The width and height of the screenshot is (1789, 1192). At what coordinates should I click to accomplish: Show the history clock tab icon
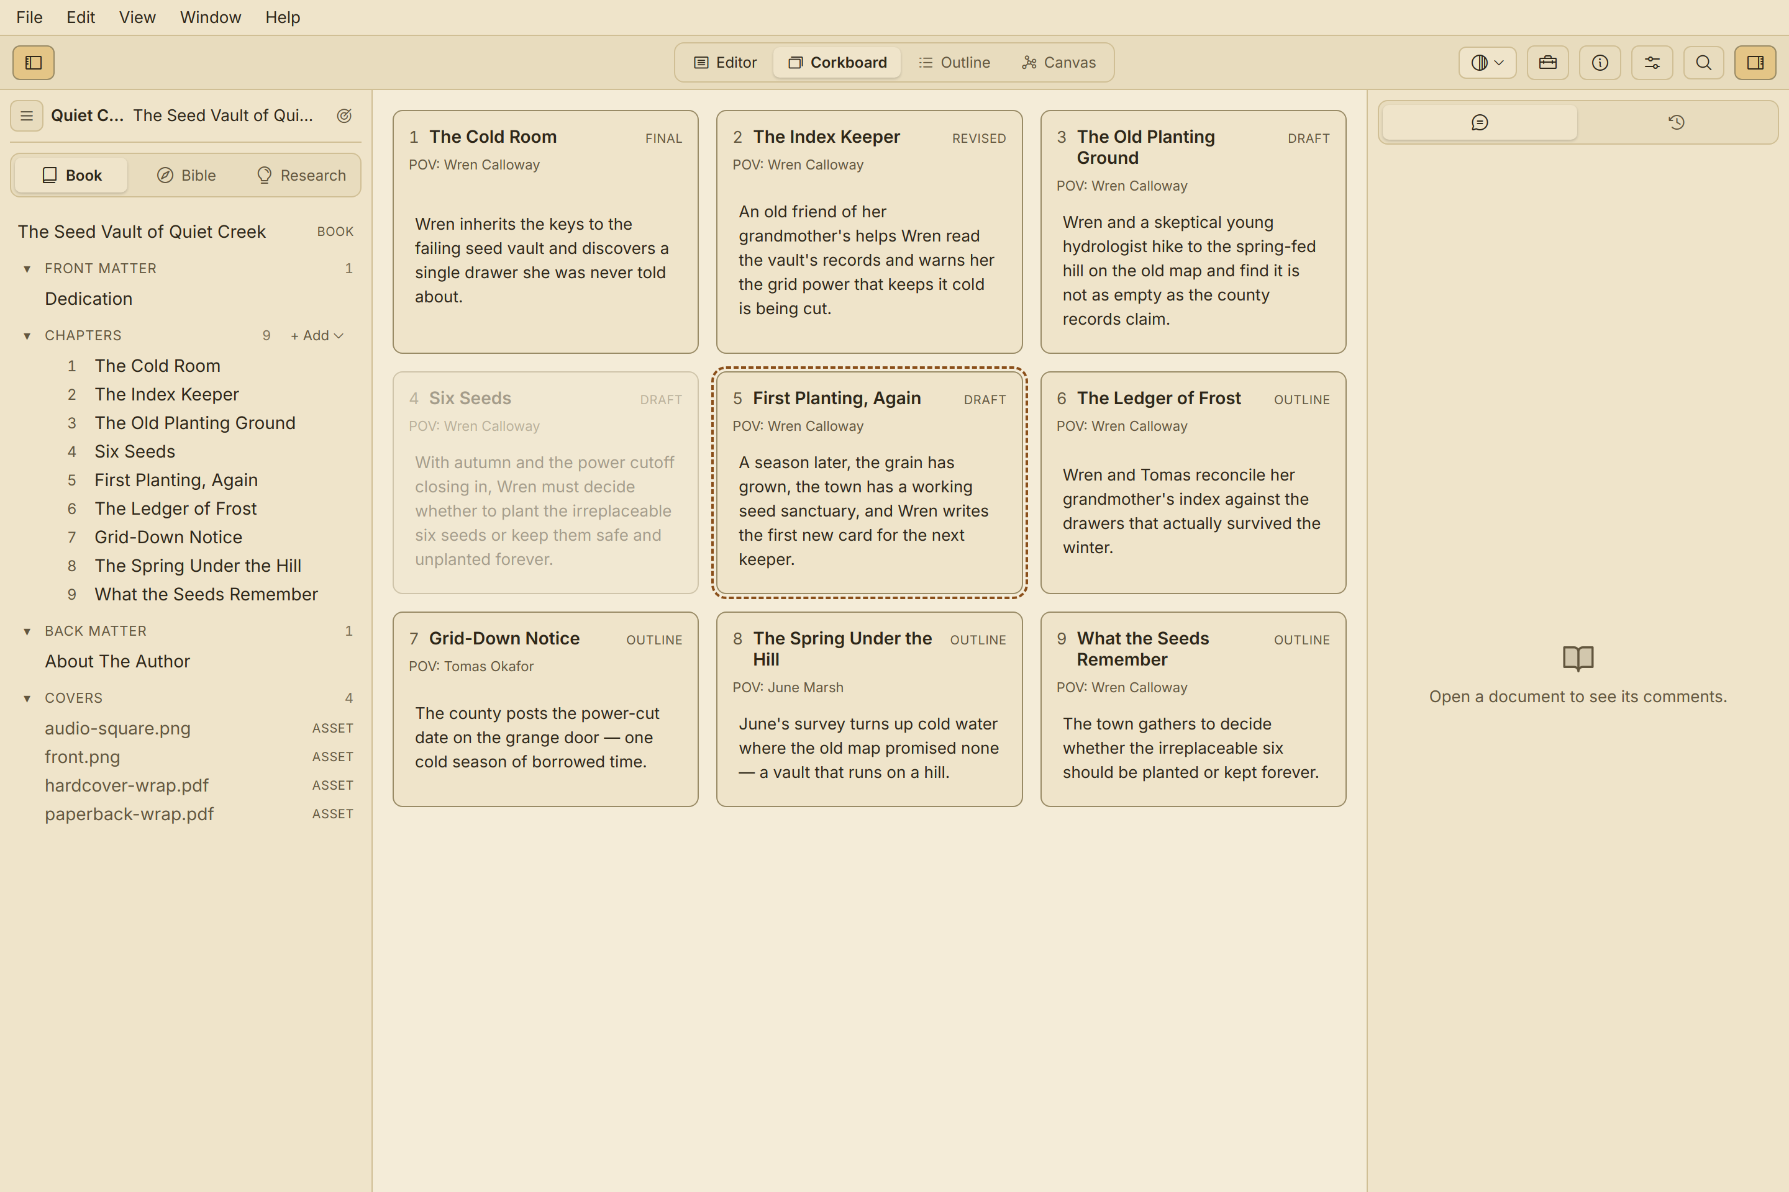(1677, 122)
